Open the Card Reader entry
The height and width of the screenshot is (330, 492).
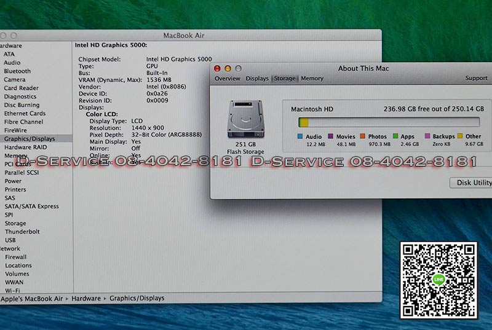(x=21, y=88)
